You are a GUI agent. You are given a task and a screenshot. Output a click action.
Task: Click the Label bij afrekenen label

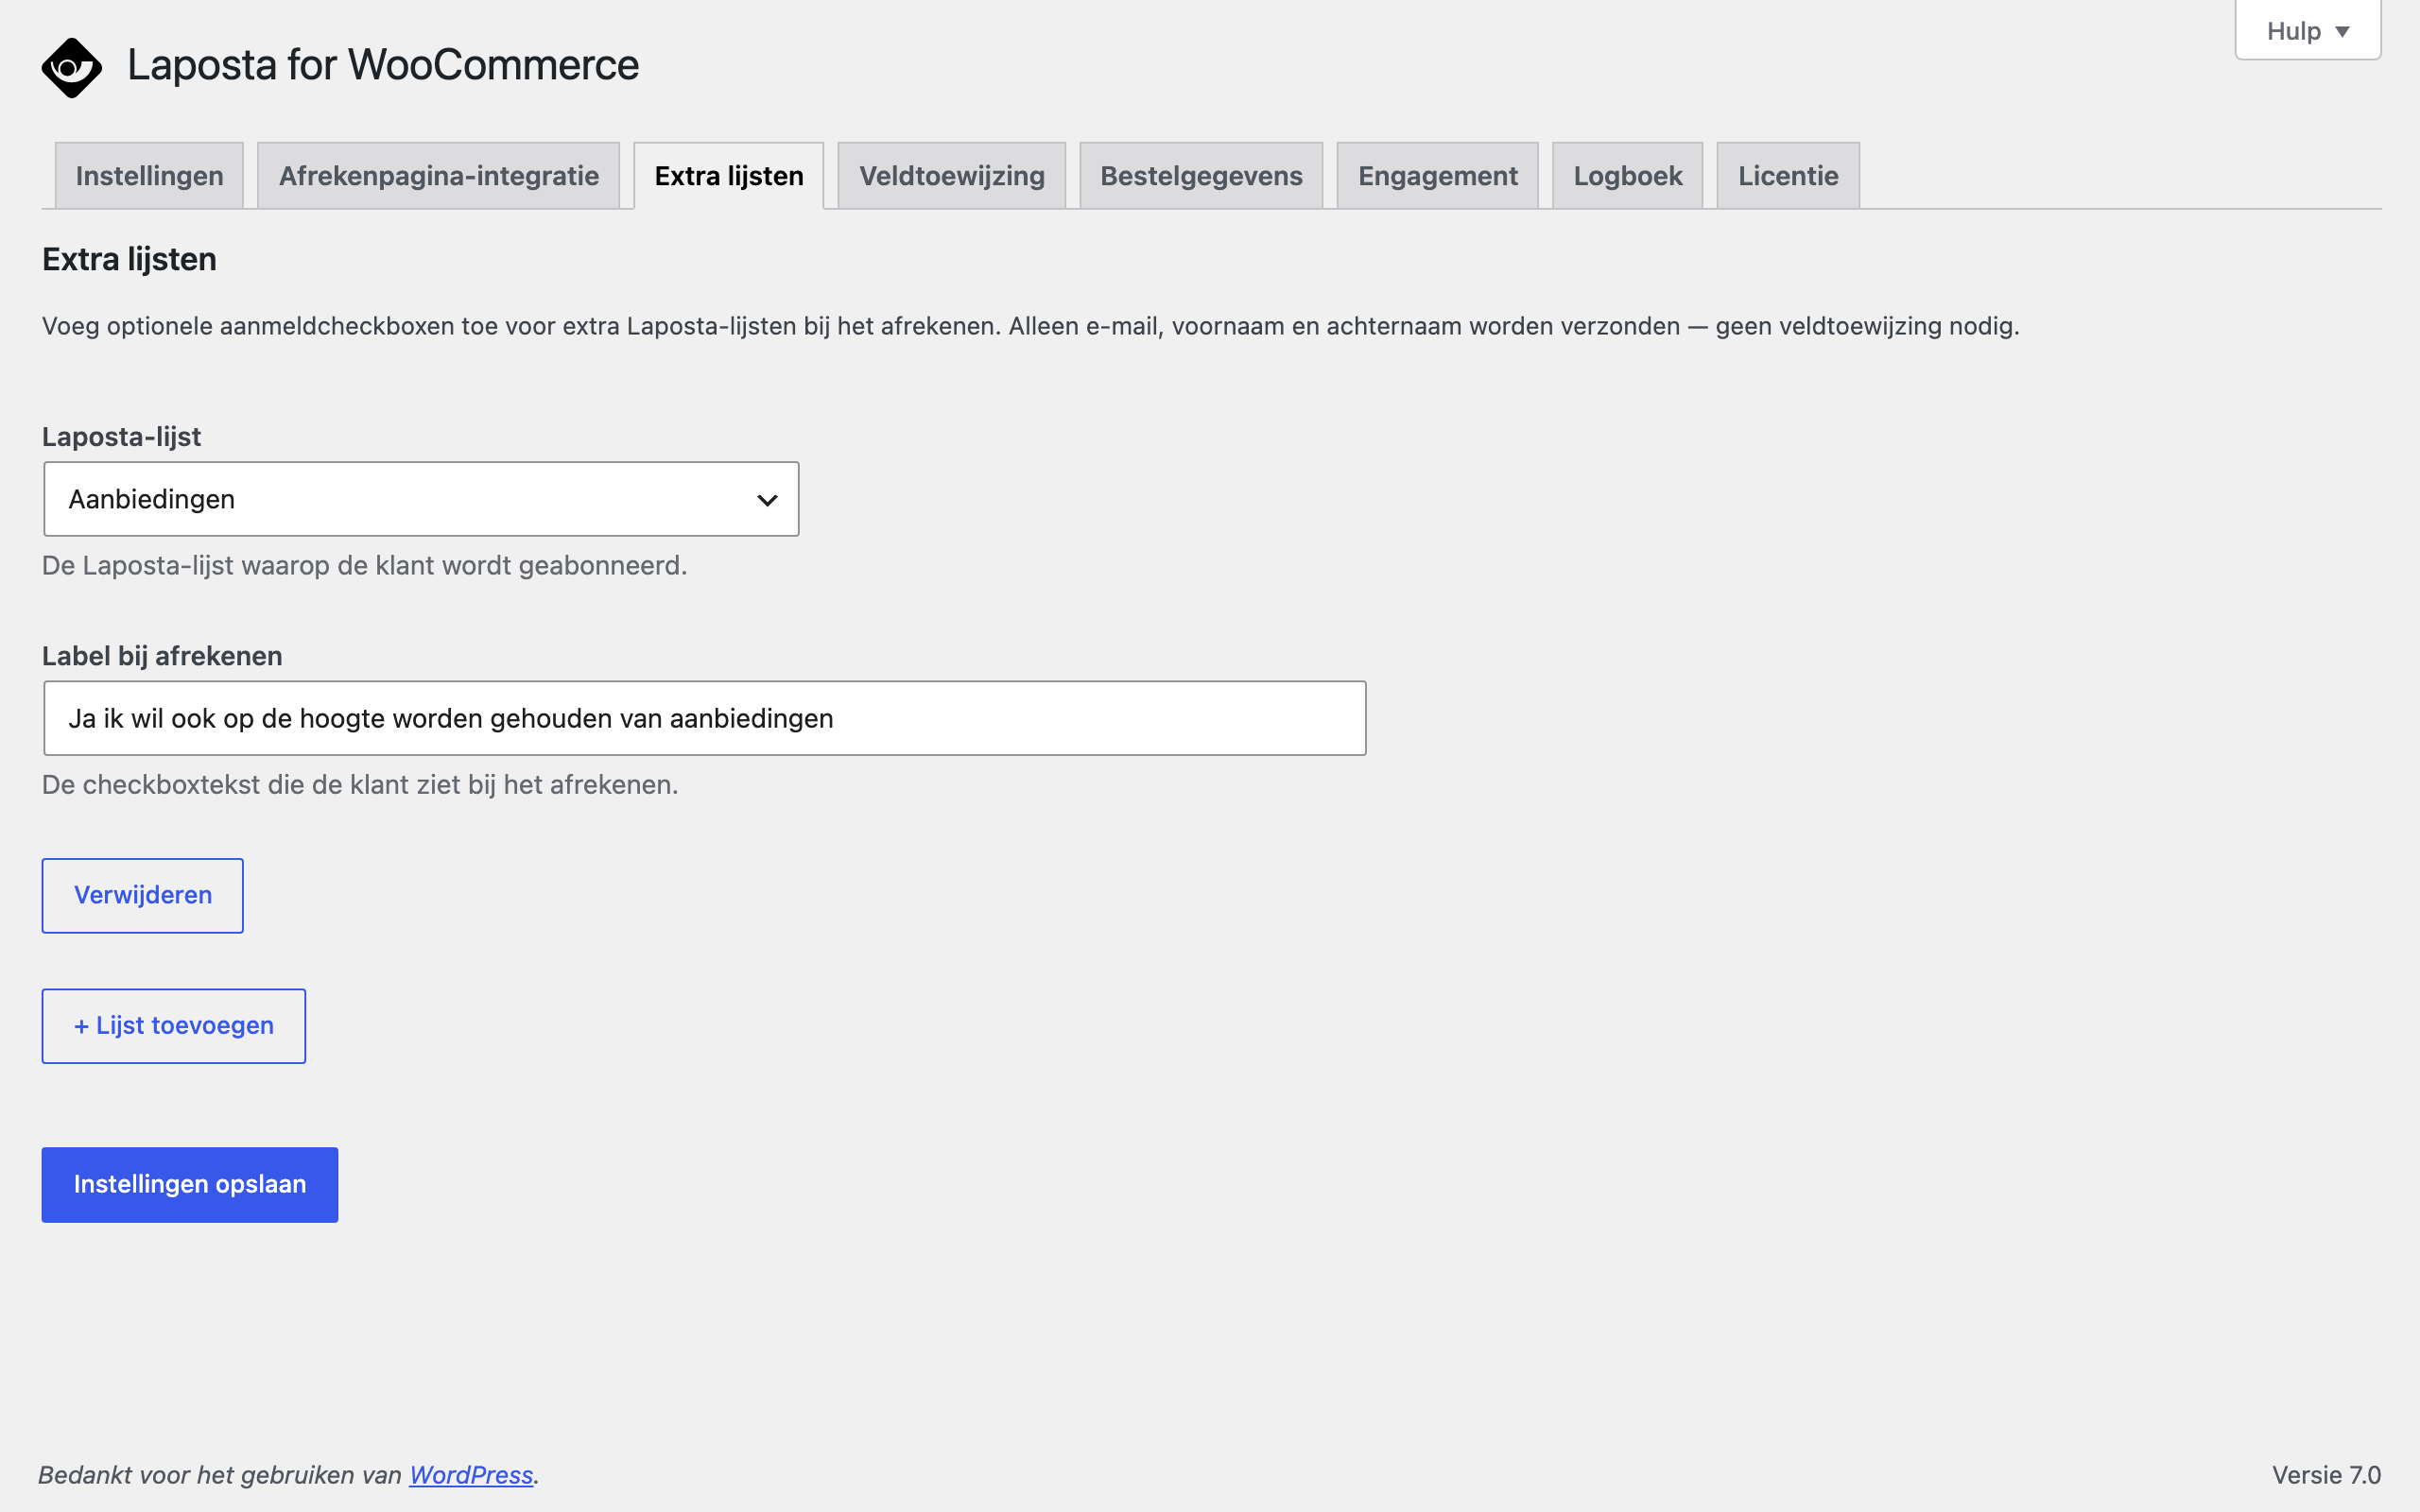pos(162,656)
